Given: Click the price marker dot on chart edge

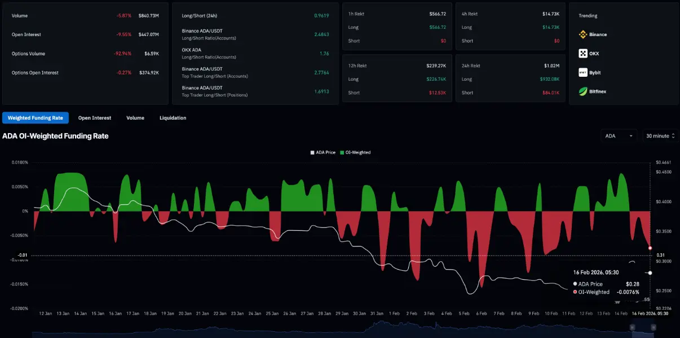Looking at the screenshot, I should [x=650, y=273].
